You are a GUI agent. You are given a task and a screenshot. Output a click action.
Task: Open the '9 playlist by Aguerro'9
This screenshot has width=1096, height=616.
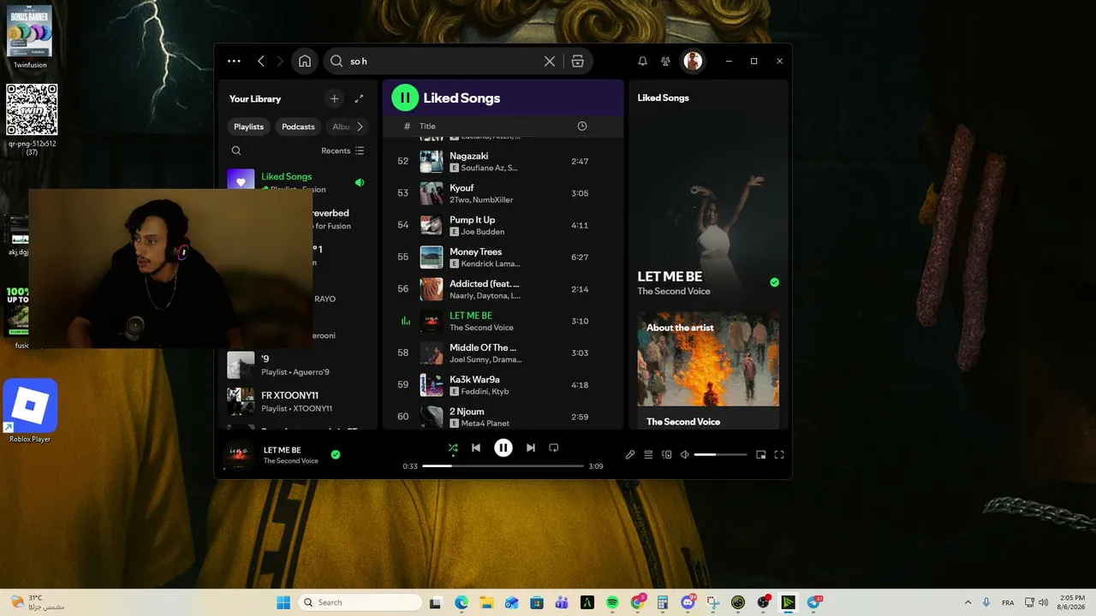(298, 365)
